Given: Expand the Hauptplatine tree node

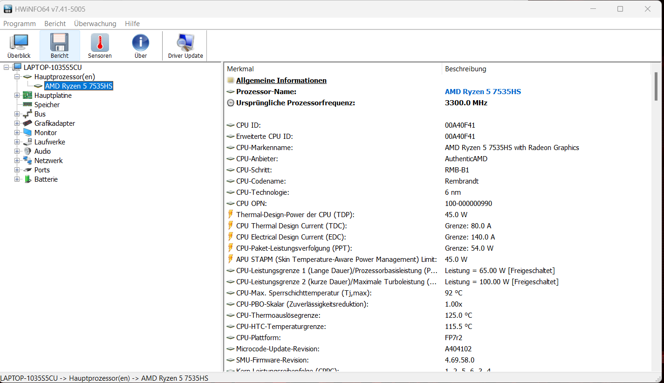Looking at the screenshot, I should (x=17, y=95).
